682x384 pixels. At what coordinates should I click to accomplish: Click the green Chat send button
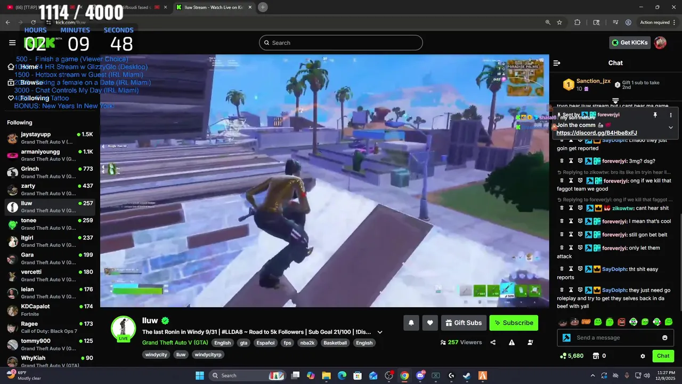(x=663, y=356)
